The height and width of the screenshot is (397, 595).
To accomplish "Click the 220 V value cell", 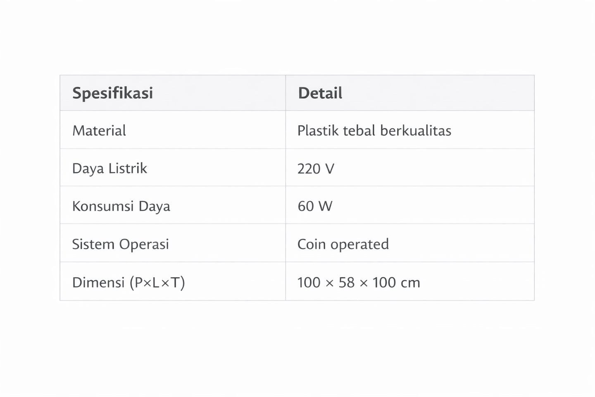I will coord(316,169).
